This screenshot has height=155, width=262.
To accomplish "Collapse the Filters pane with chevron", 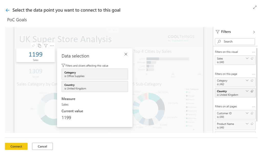I will (254, 32).
